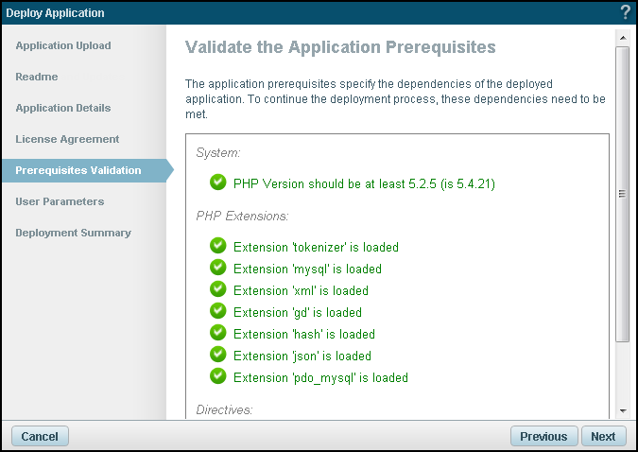Click check icon next to 'pdo_mysql' extension
Image resolution: width=638 pixels, height=452 pixels.
(x=218, y=376)
